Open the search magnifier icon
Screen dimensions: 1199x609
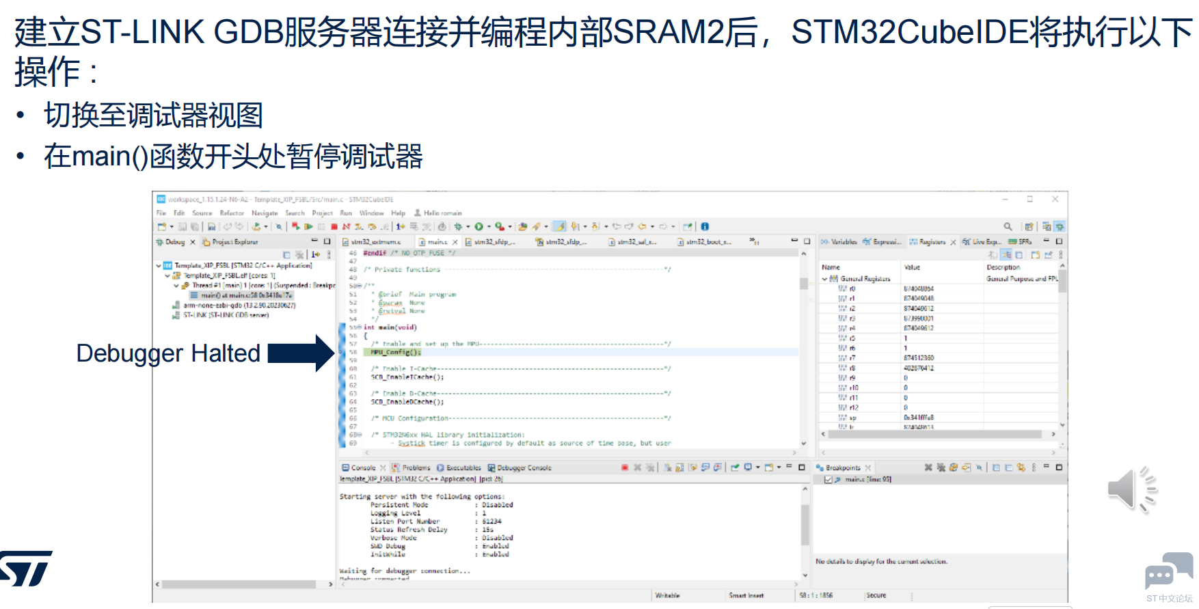pyautogui.click(x=1008, y=226)
